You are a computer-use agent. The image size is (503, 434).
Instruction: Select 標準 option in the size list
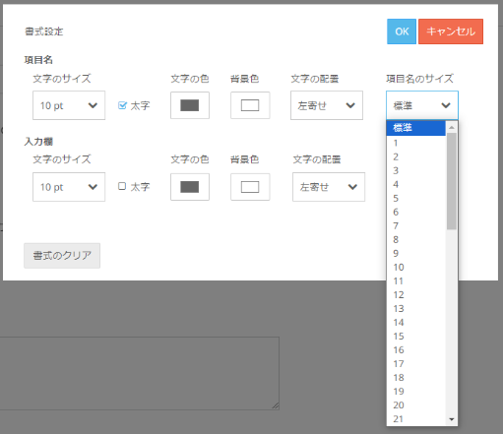click(416, 128)
